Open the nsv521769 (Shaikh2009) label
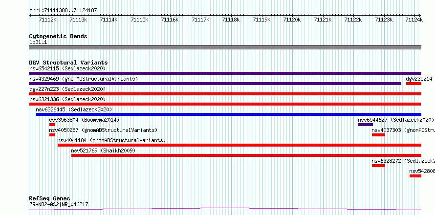Viewport: 435px width, 215px height. coord(103,150)
